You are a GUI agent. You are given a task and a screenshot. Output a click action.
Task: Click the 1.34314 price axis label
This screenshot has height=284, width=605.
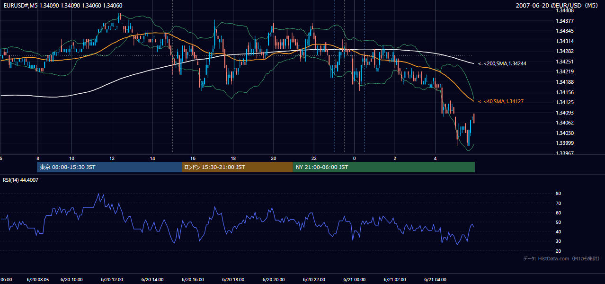565,41
